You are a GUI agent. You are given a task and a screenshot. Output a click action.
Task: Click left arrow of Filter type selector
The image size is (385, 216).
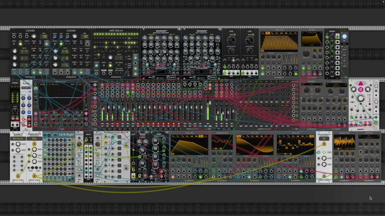pos(303,32)
